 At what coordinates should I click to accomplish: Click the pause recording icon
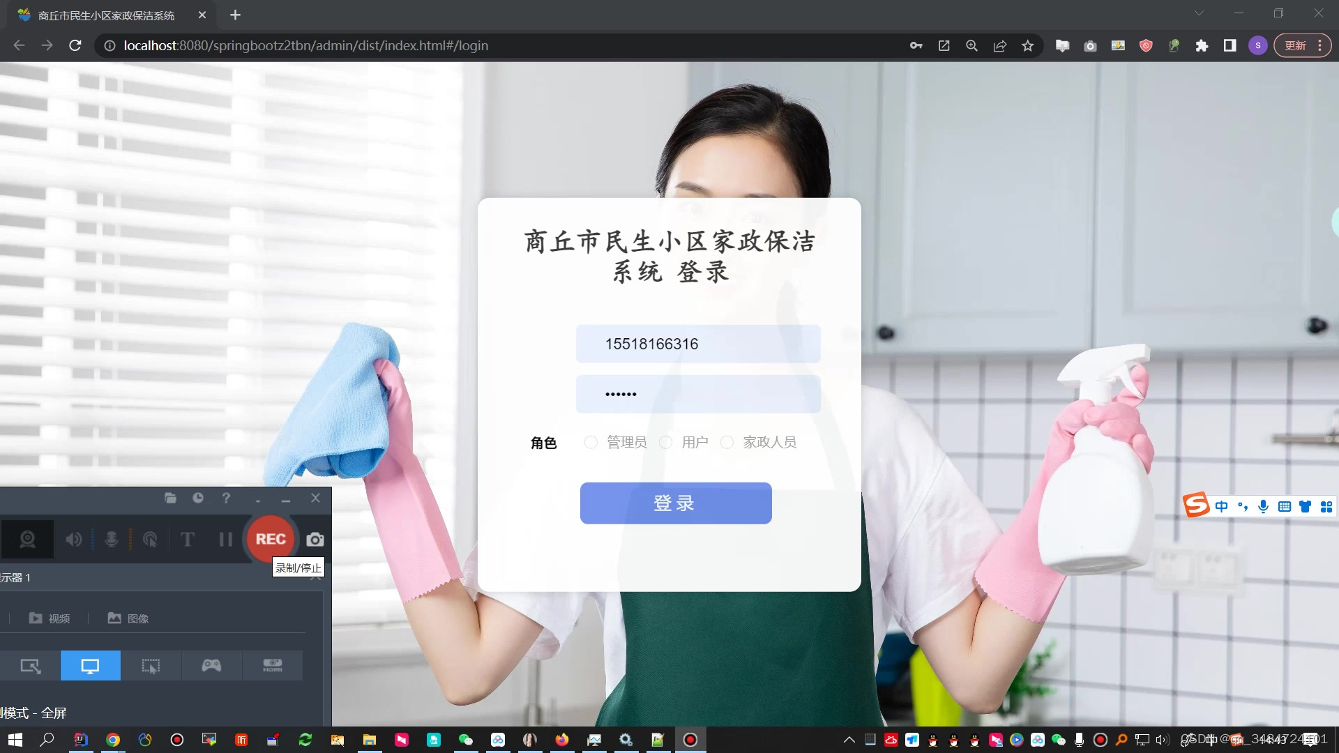(x=225, y=539)
